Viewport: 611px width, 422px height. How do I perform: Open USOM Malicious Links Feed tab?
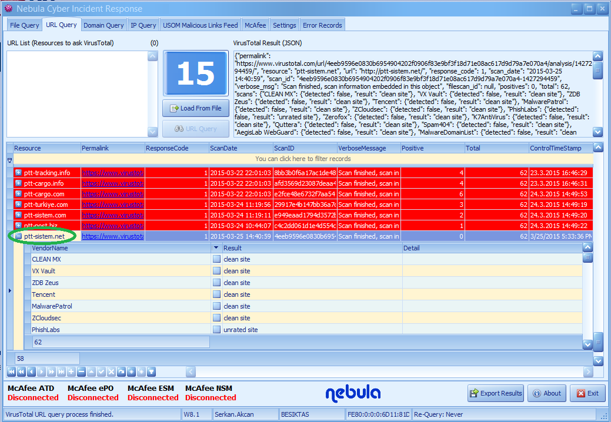tap(201, 25)
